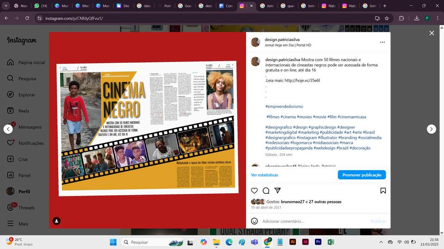
Task: Open Painel in sidebar
Action: pos(18,175)
